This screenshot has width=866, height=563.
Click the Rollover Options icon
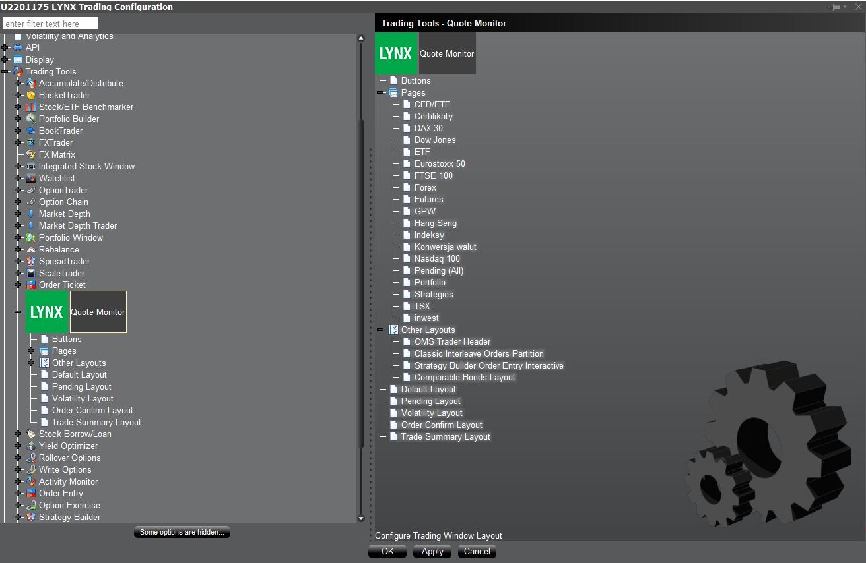pyautogui.click(x=30, y=458)
